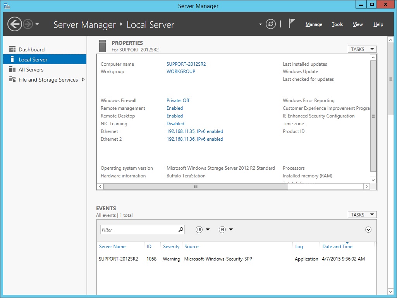Screen dimensions: 397x298
Task: Type in the events Filter field
Action: pyautogui.click(x=138, y=230)
